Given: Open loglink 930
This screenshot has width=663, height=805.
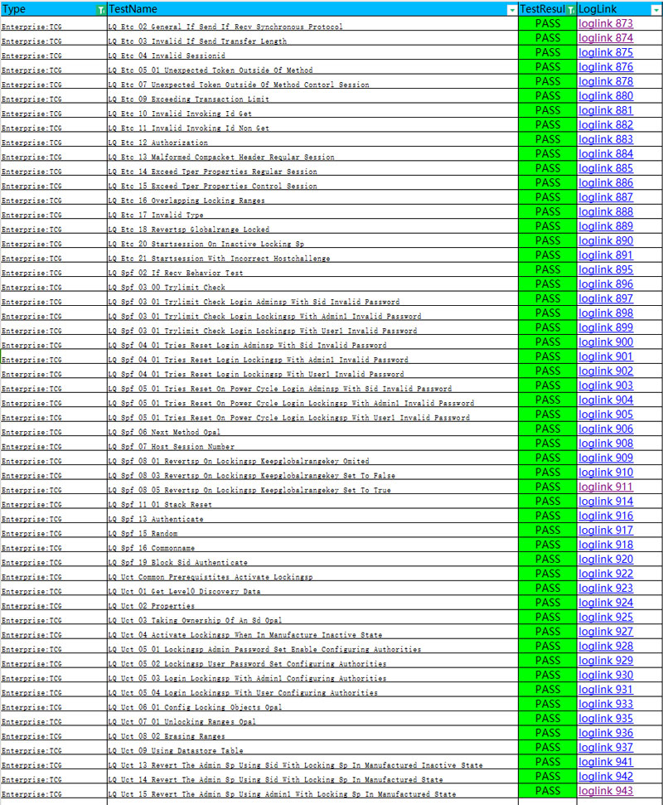Looking at the screenshot, I should pyautogui.click(x=606, y=675).
